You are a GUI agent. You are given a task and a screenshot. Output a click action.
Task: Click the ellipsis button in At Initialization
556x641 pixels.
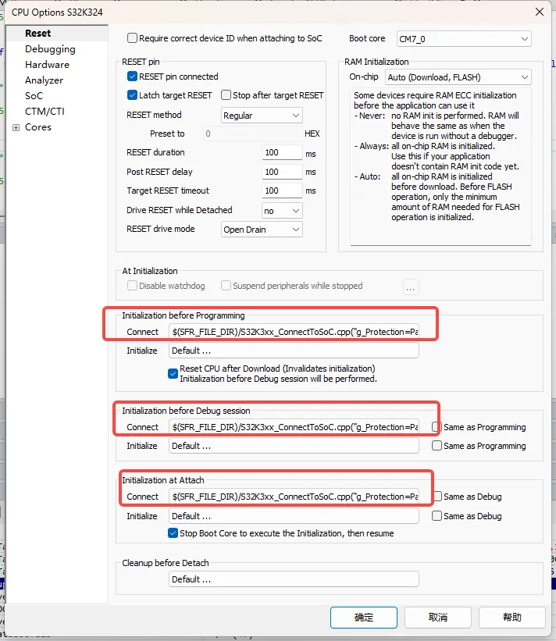pyautogui.click(x=411, y=287)
